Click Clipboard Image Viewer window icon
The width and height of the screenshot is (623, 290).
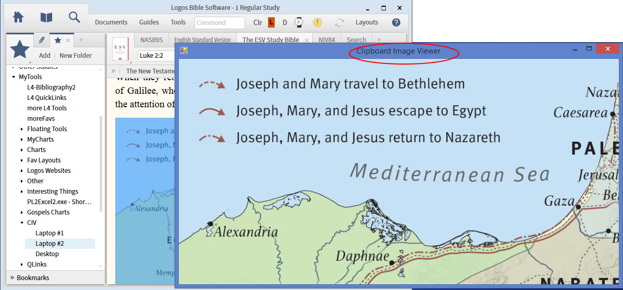[184, 51]
